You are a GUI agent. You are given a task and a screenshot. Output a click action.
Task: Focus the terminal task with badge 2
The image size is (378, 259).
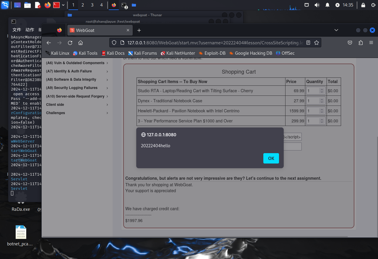pyautogui.click(x=124, y=5)
